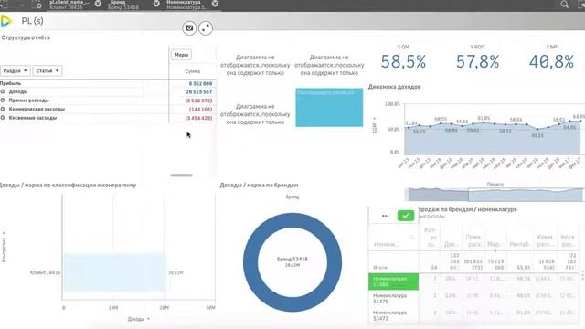This screenshot has width=585, height=329.
Task: Click the horizontal scrollbar under Структура отчёта table
Action: click(181, 175)
